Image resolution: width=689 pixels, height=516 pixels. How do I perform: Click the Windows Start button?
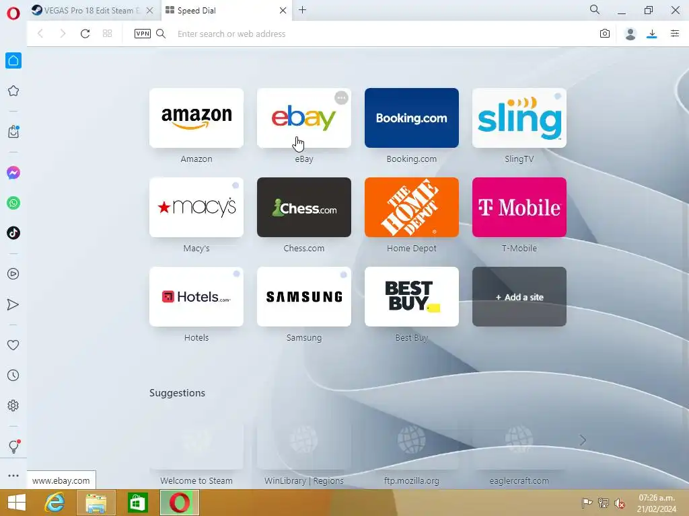click(x=17, y=503)
